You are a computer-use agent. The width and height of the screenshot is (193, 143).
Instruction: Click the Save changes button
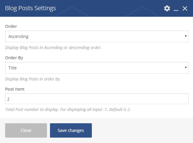[71, 130]
